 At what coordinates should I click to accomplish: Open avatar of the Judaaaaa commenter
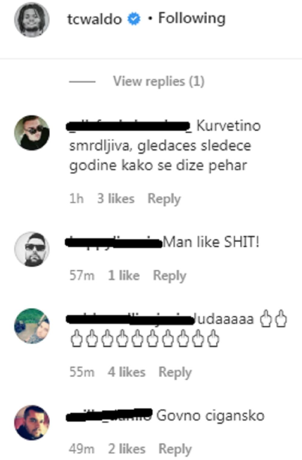click(x=32, y=326)
